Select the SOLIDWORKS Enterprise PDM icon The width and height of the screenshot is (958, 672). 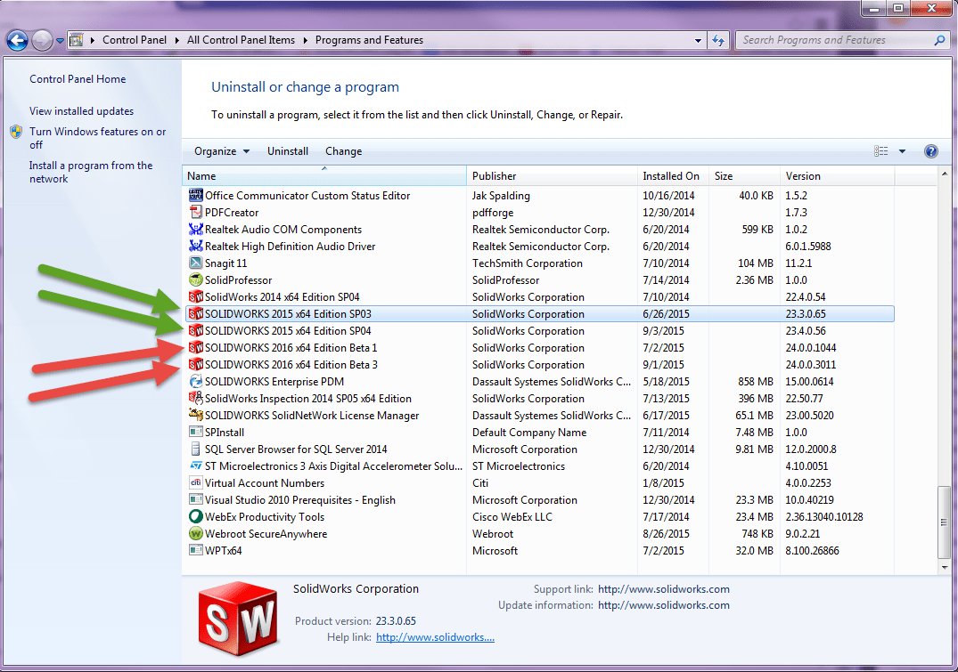tap(195, 382)
